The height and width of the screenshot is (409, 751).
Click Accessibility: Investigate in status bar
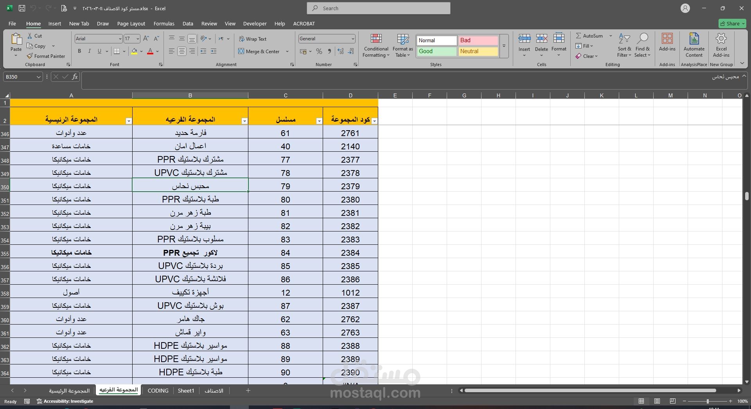pyautogui.click(x=65, y=401)
